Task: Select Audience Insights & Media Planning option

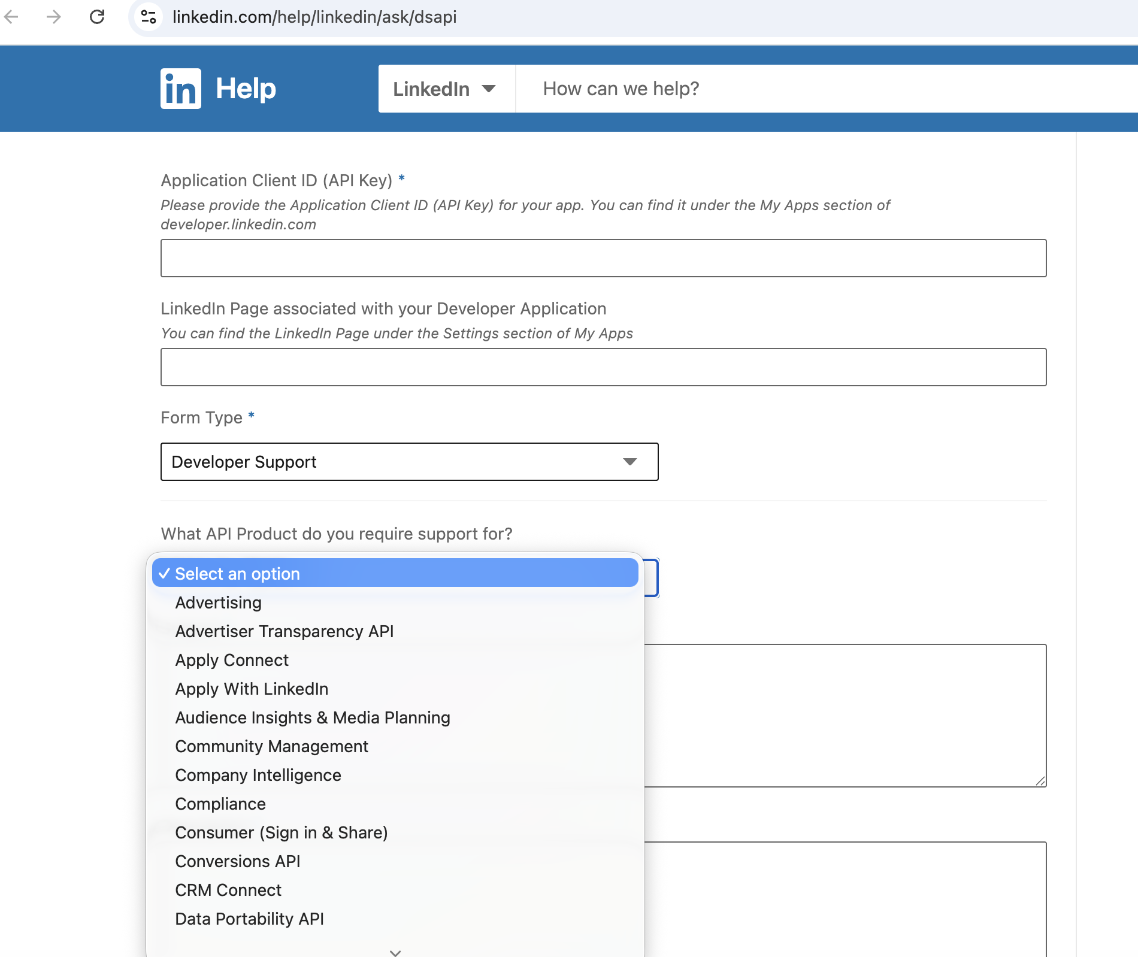Action: [x=395, y=717]
